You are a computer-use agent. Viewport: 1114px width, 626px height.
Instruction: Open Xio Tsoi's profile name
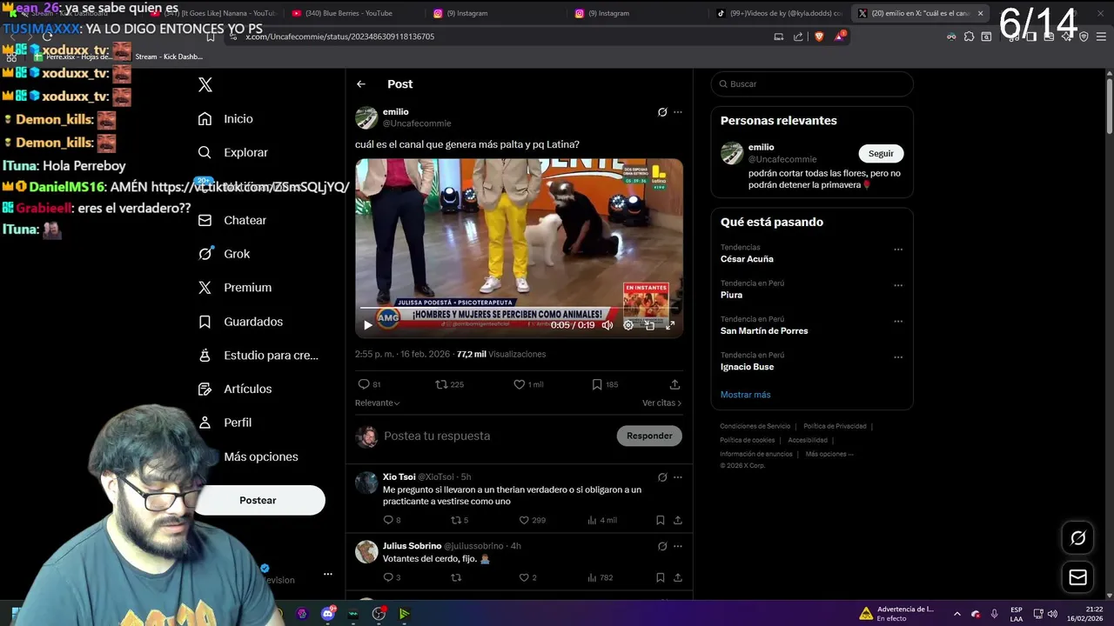(x=399, y=476)
